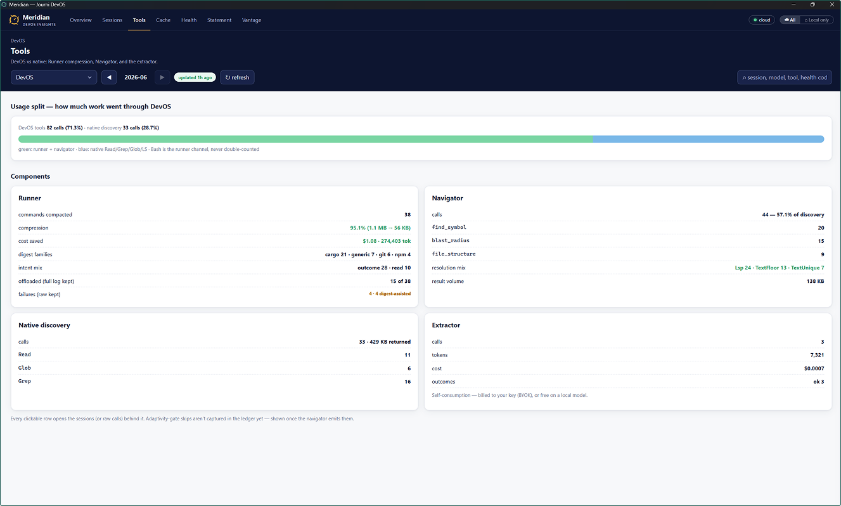Focus the session, model, tool search field
The image size is (841, 506).
click(785, 77)
